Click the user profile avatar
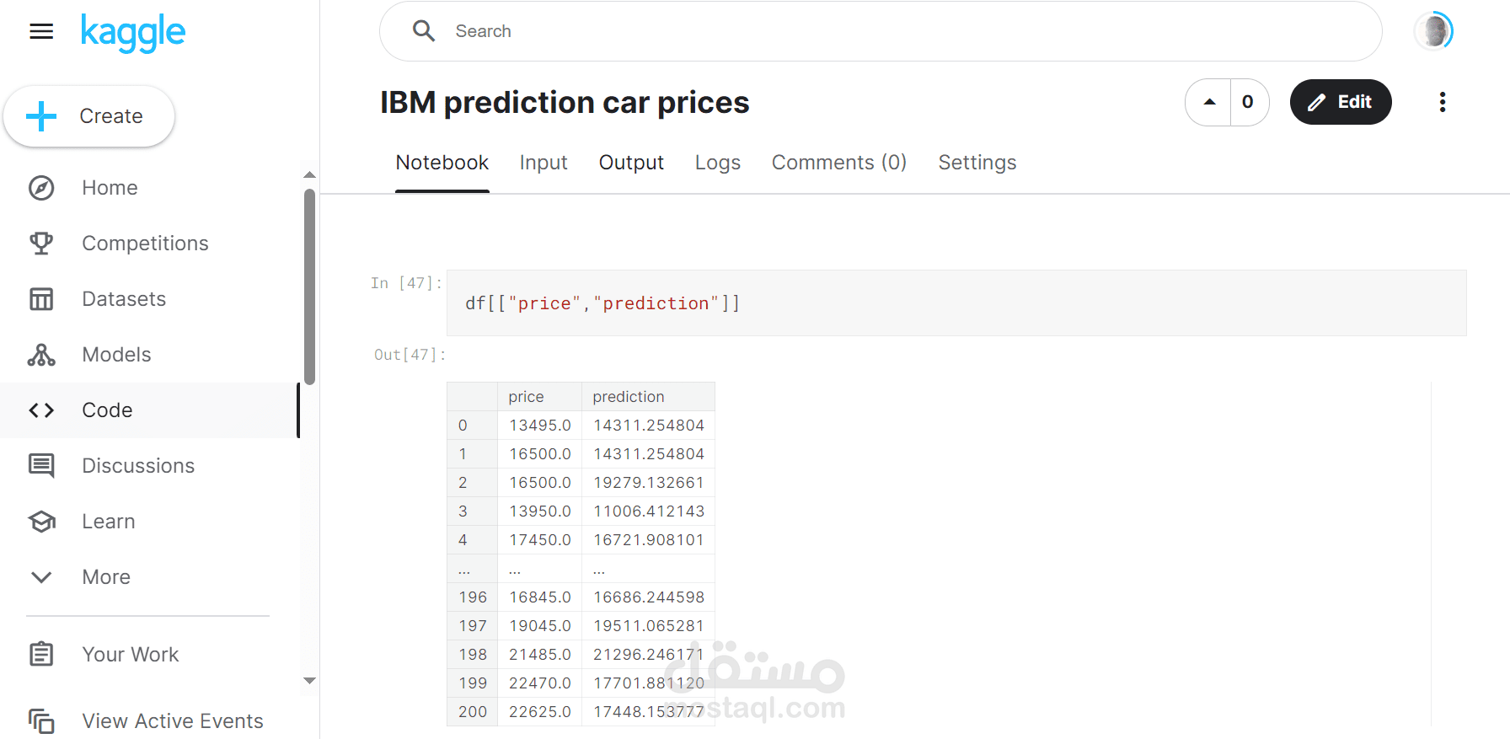The width and height of the screenshot is (1510, 739). point(1432,30)
